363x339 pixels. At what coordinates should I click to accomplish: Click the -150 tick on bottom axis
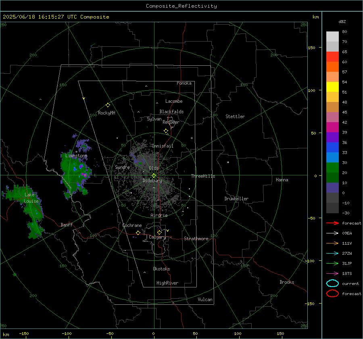[x=24, y=333]
